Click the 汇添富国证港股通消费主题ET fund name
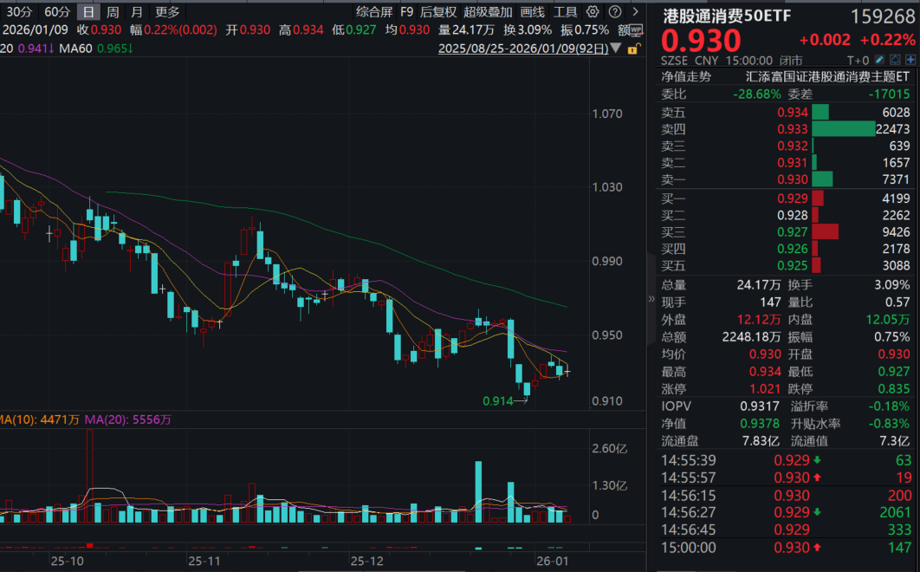Viewport: 920px width, 572px height. (827, 76)
